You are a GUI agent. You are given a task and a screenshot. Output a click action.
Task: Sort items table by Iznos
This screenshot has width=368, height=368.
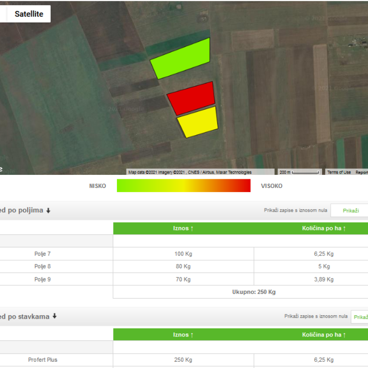pos(184,334)
